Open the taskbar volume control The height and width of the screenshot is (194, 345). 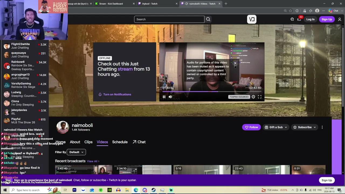pos(314,190)
